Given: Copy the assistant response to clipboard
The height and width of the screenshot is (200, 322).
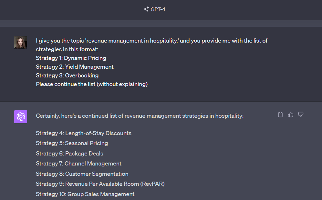Looking at the screenshot, I should point(280,115).
